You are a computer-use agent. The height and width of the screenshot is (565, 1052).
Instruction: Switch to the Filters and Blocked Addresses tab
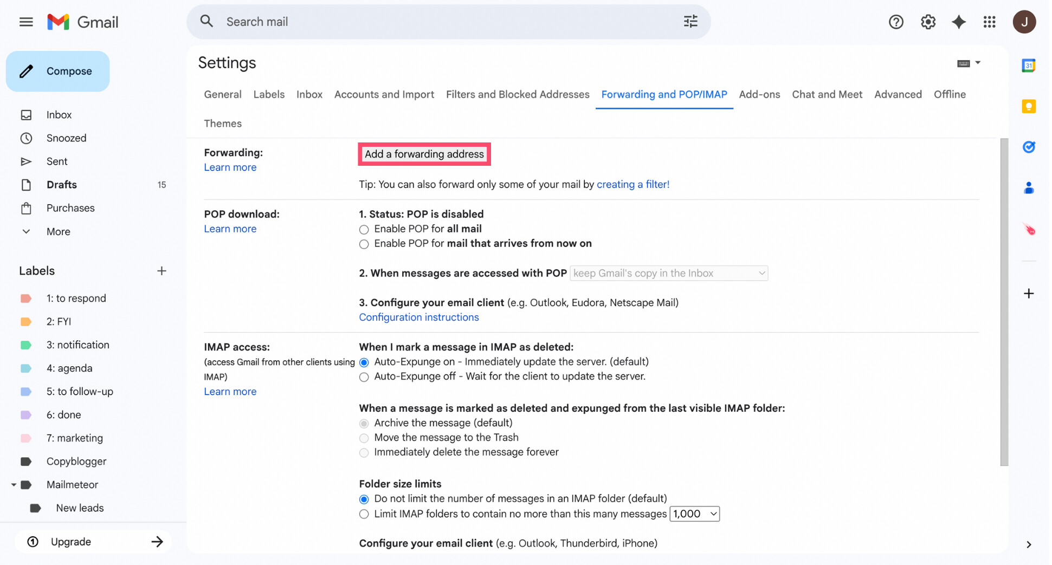coord(518,94)
